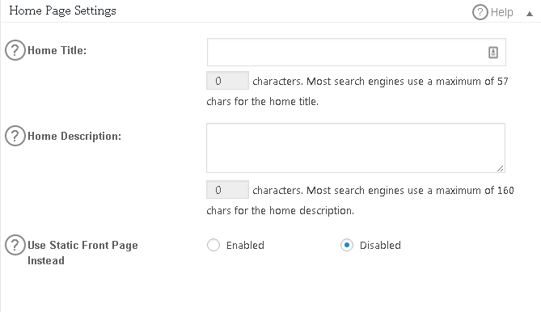Click the Help question-mark icon in the panel header
The height and width of the screenshot is (312, 541).
pos(480,12)
